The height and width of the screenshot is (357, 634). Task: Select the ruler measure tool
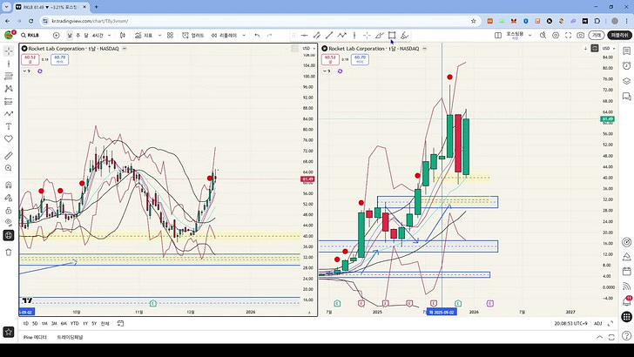(9, 156)
